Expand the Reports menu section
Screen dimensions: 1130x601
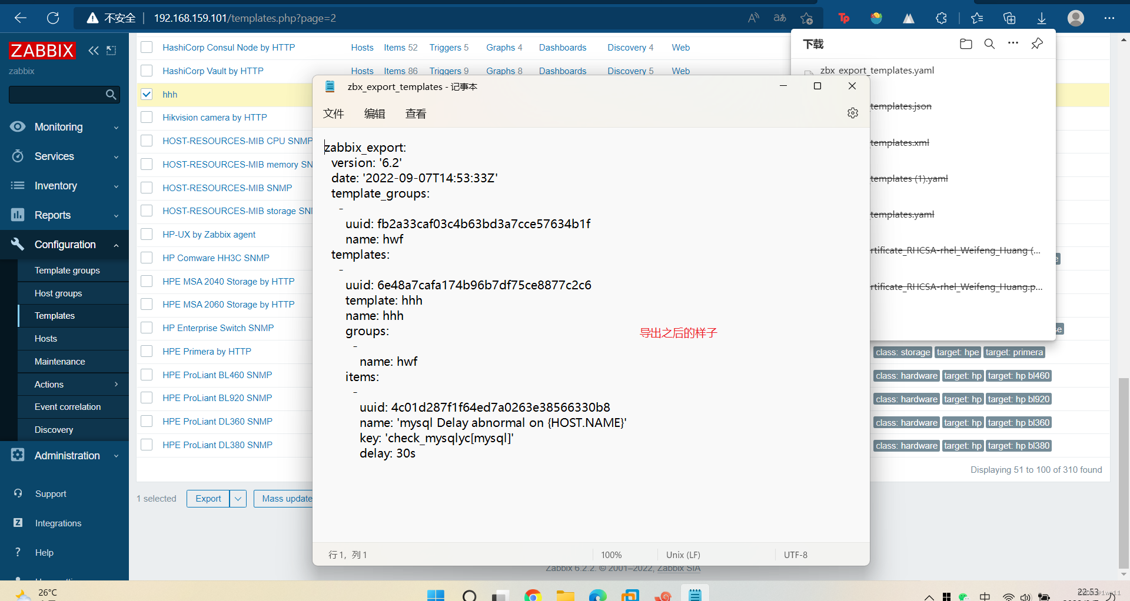coord(64,215)
